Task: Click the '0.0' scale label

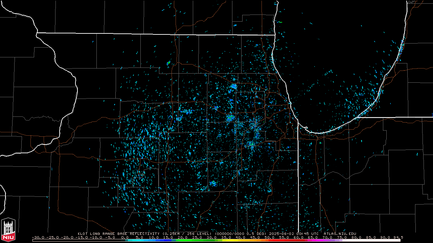Action: [125, 237]
